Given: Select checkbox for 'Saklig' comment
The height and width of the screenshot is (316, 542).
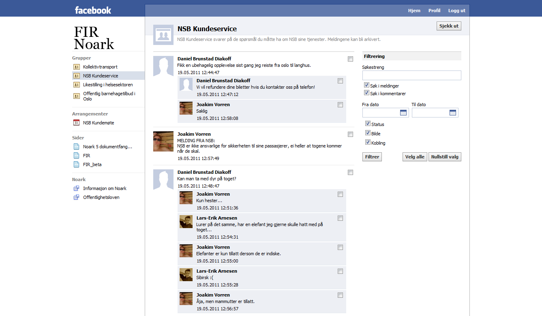Looking at the screenshot, I should (x=340, y=105).
